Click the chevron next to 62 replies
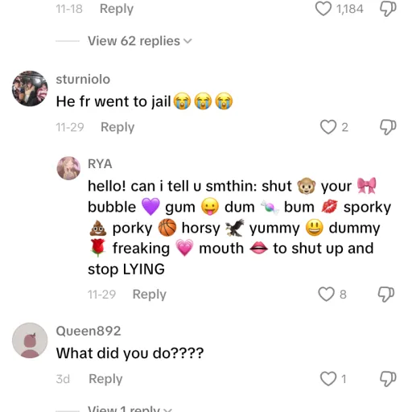The height and width of the screenshot is (412, 412). pos(187,41)
